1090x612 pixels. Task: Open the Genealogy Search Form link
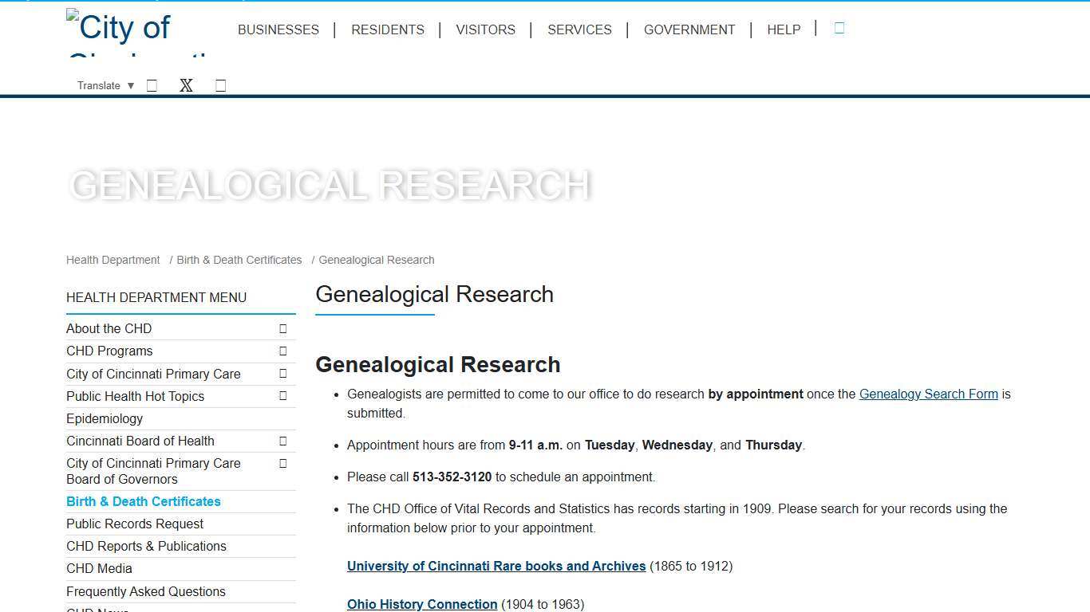tap(928, 394)
